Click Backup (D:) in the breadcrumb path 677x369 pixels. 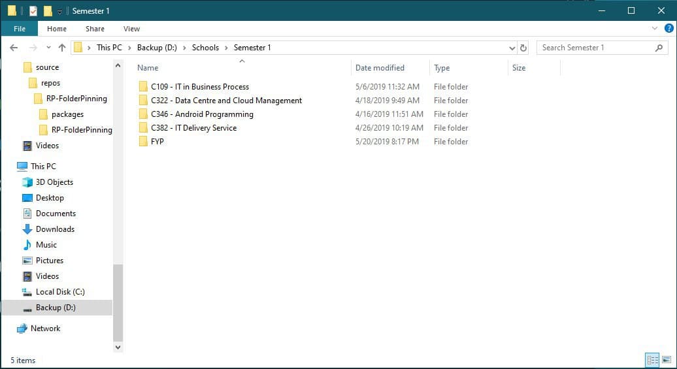click(157, 48)
